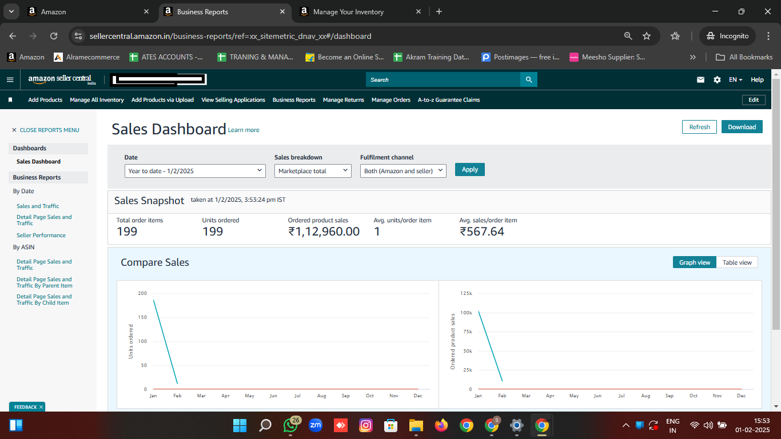Screen dimensions: 781x439
Task: Open Detail Page Sales and Traffic By Parent Item
Action: pos(45,282)
